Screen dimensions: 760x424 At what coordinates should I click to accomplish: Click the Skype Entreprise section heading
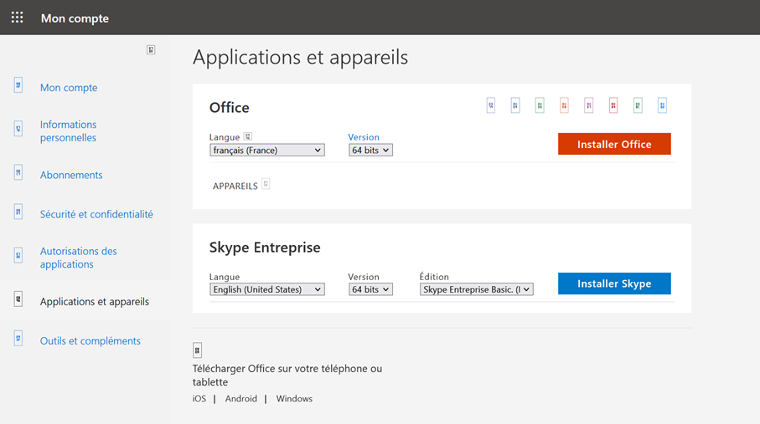point(265,248)
